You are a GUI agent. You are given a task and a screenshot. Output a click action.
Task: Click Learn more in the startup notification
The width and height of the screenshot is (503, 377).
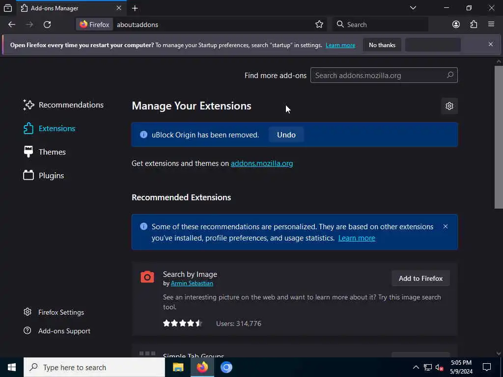pos(340,45)
